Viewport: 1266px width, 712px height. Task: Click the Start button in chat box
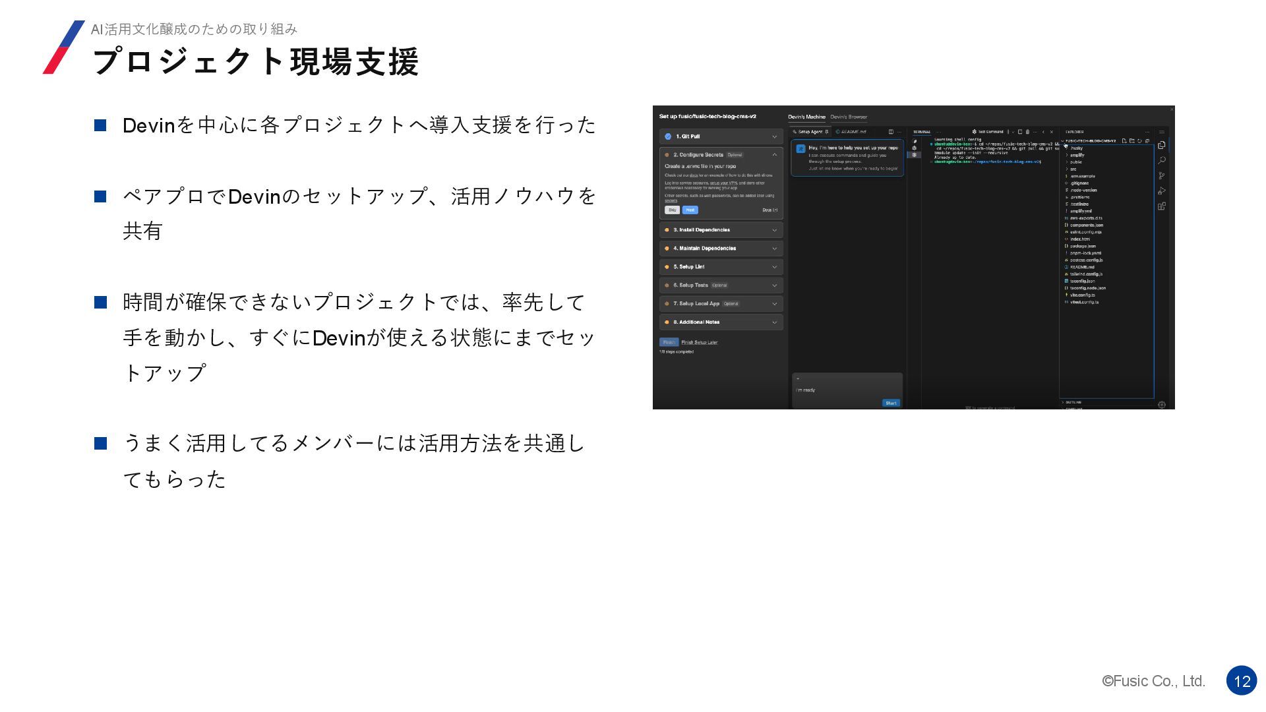point(891,403)
